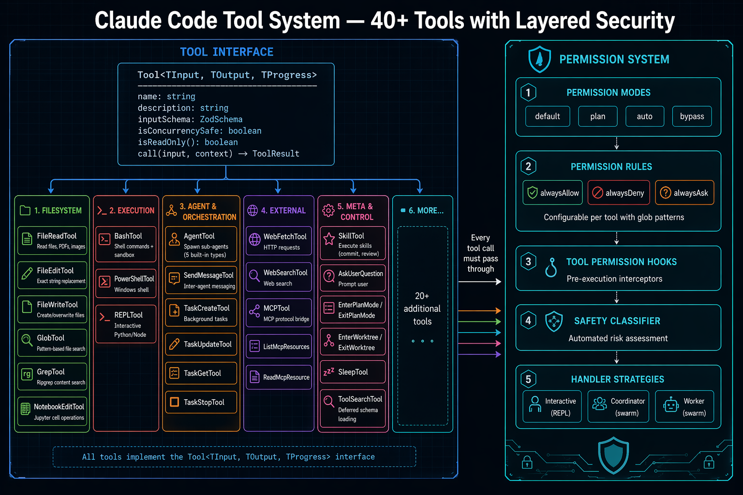Click the SleepTool zzz icon
The image size is (743, 495).
329,372
